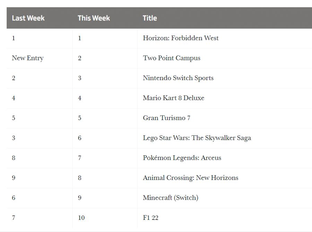Click the Last Week column header
The width and height of the screenshot is (312, 232).
click(28, 18)
